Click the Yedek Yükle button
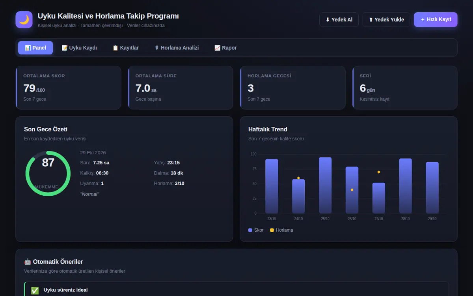Image resolution: width=473 pixels, height=296 pixels. coord(386,20)
